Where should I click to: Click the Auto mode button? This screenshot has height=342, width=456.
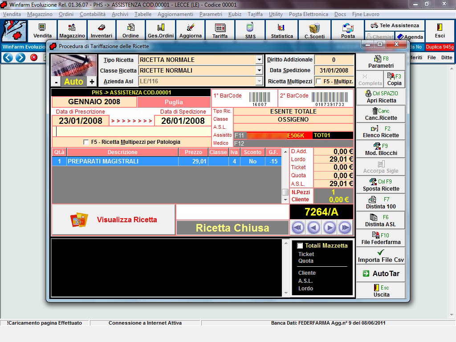[73, 82]
